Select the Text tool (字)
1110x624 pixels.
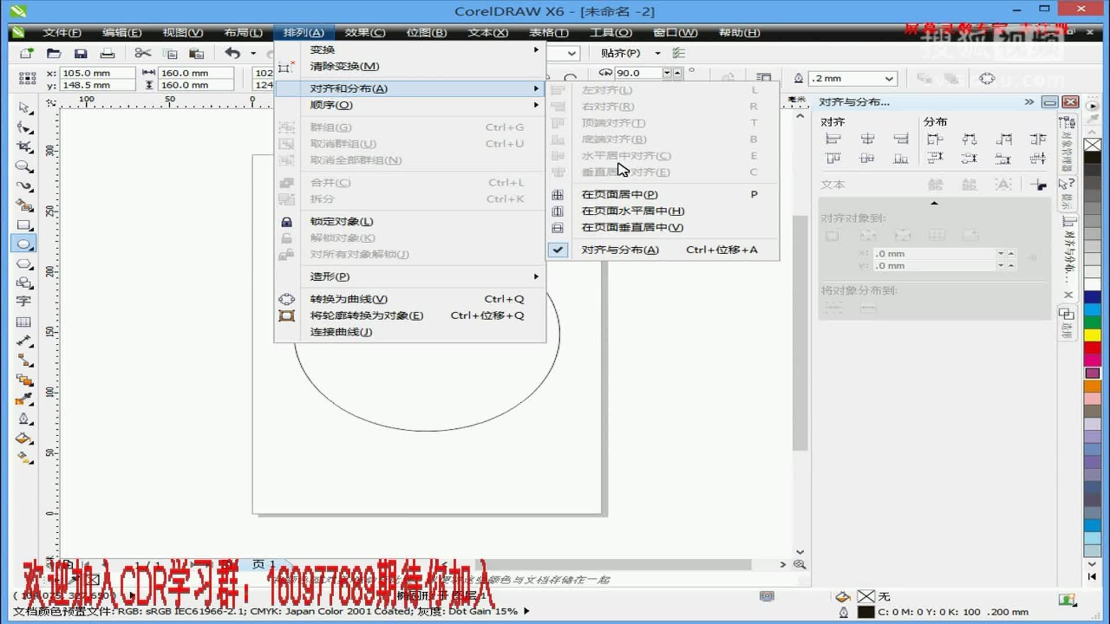24,302
